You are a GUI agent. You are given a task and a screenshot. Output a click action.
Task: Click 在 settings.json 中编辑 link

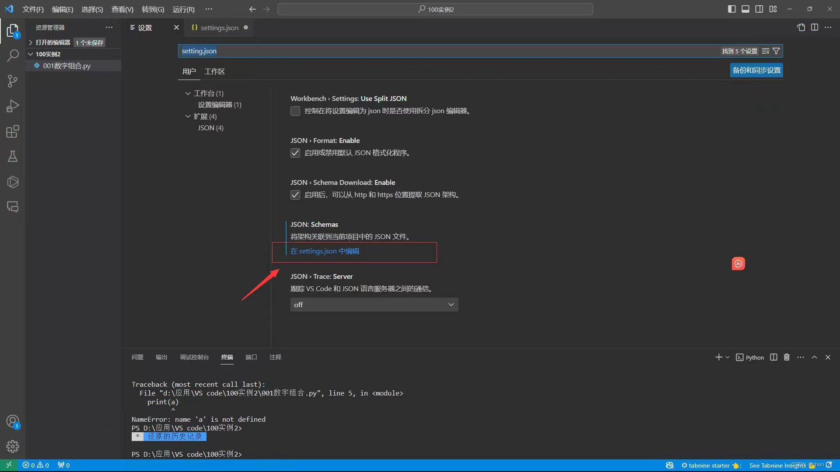(325, 251)
